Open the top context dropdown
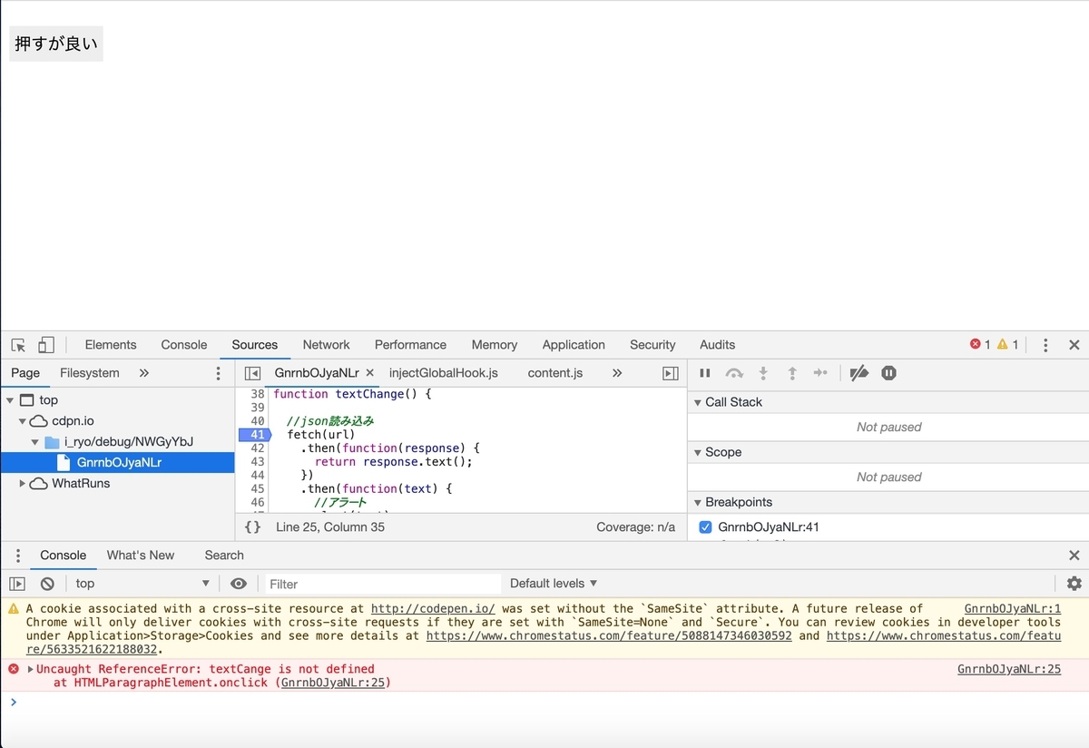The image size is (1089, 748). point(142,584)
